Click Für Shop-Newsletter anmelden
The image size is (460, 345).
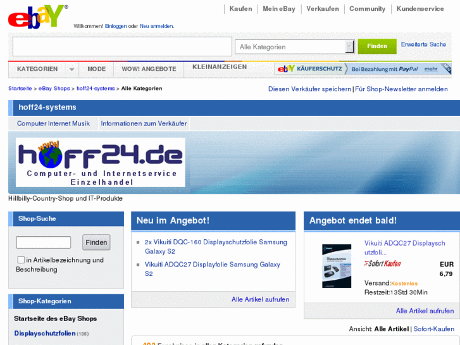(x=401, y=89)
